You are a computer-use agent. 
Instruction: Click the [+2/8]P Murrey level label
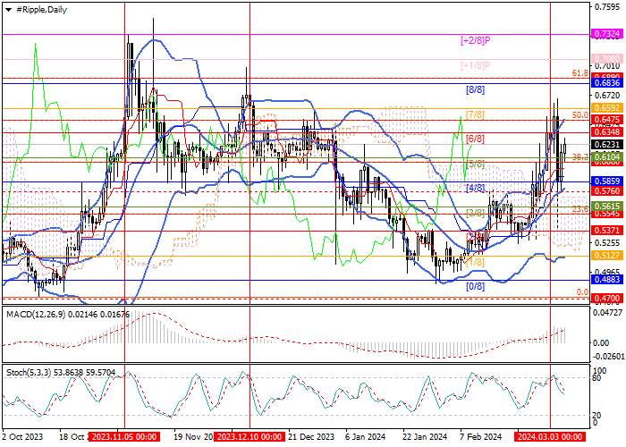[x=475, y=40]
